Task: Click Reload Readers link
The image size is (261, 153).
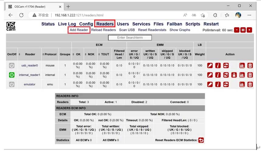Action: click(x=104, y=30)
